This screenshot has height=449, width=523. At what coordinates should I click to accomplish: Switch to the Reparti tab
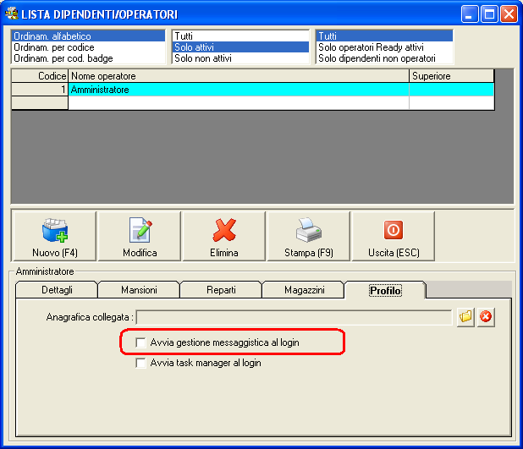(x=221, y=290)
